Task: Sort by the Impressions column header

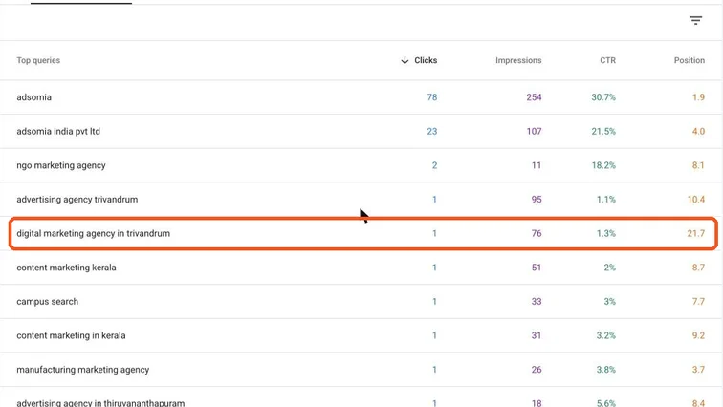Action: point(518,60)
